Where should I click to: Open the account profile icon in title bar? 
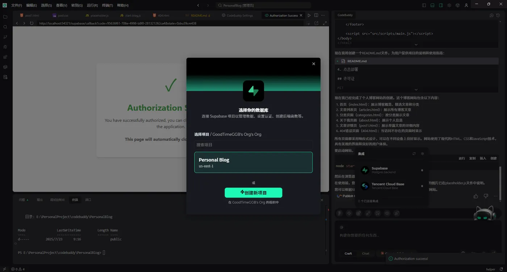click(x=466, y=5)
